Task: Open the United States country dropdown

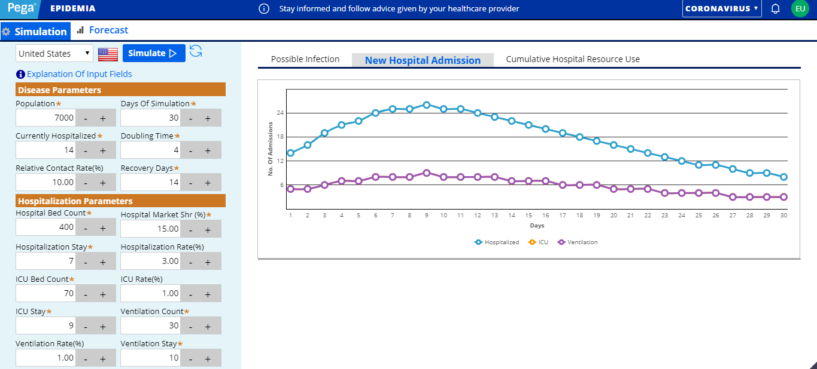Action: pos(54,54)
